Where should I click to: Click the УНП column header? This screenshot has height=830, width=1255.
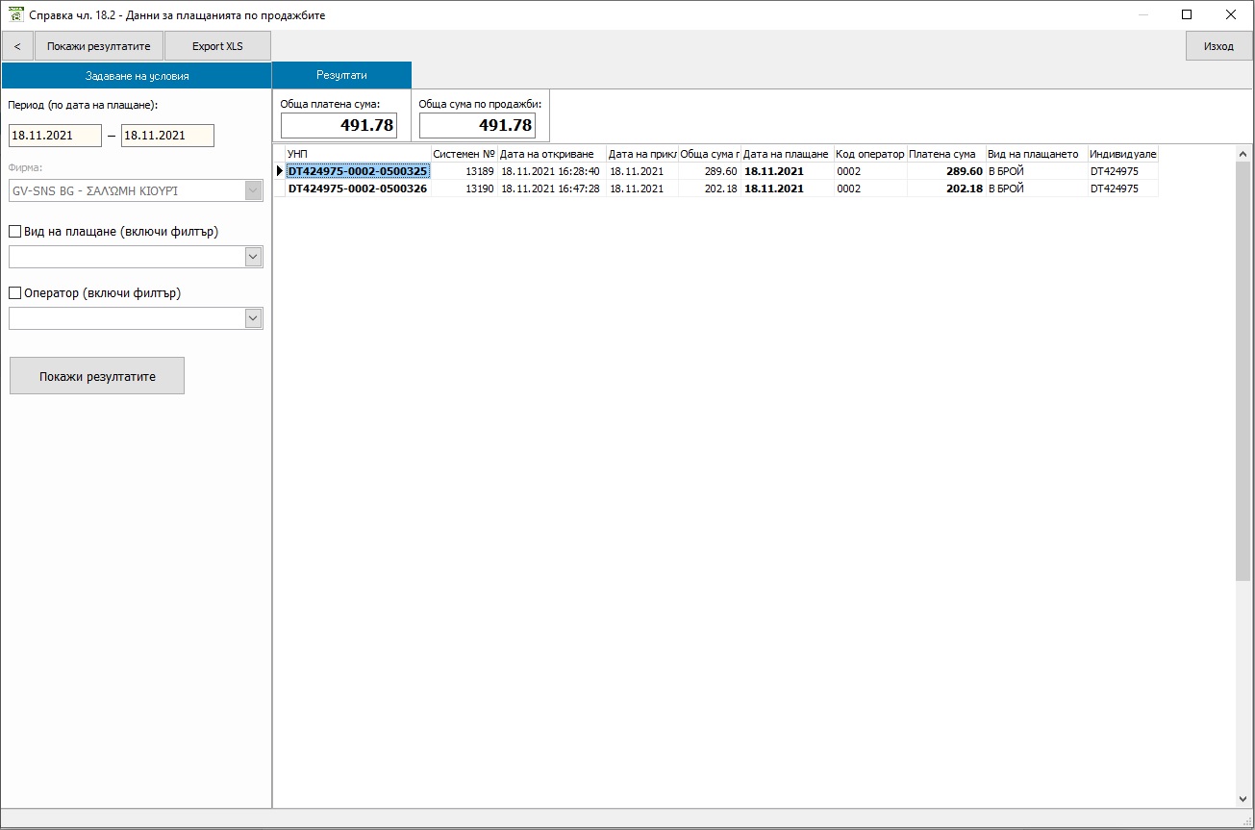tap(358, 154)
